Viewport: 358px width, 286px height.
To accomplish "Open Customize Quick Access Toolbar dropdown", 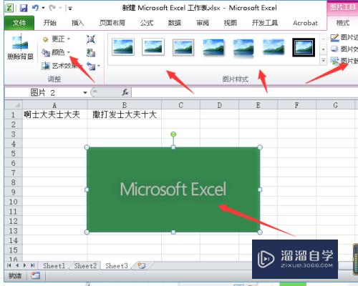I will point(70,9).
